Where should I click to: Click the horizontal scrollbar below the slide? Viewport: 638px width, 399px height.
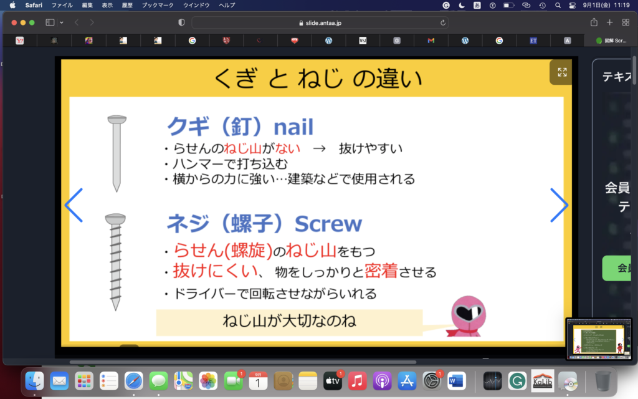coord(243,362)
